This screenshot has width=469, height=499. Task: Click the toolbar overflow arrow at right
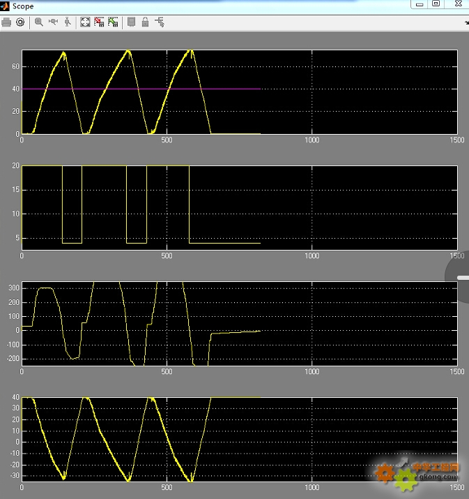(x=466, y=22)
